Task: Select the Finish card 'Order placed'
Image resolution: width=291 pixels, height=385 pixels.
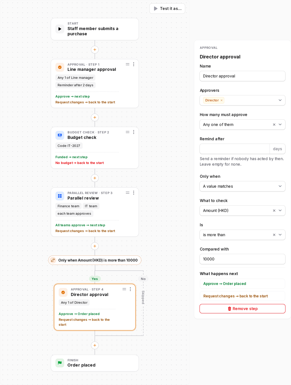Action: (95, 363)
